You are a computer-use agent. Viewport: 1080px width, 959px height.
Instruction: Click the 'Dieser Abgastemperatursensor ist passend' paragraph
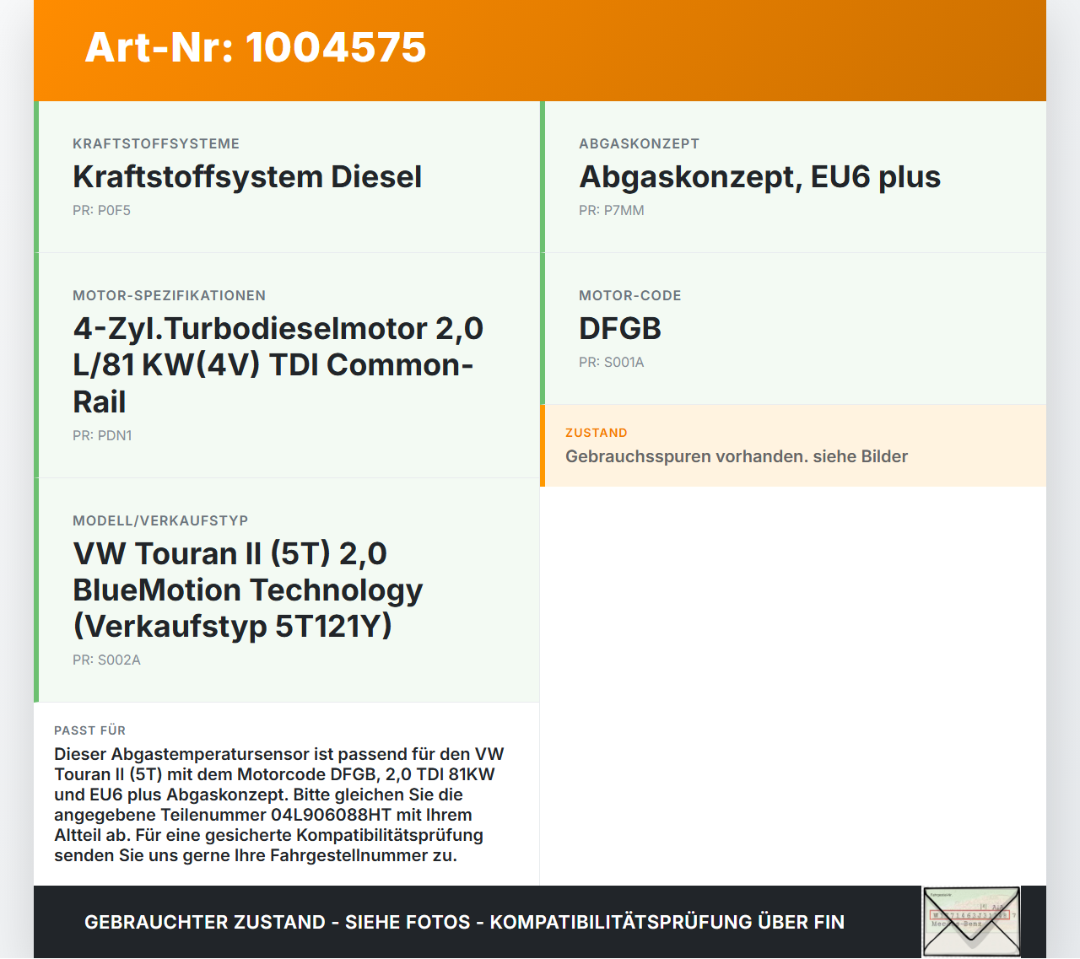[279, 805]
